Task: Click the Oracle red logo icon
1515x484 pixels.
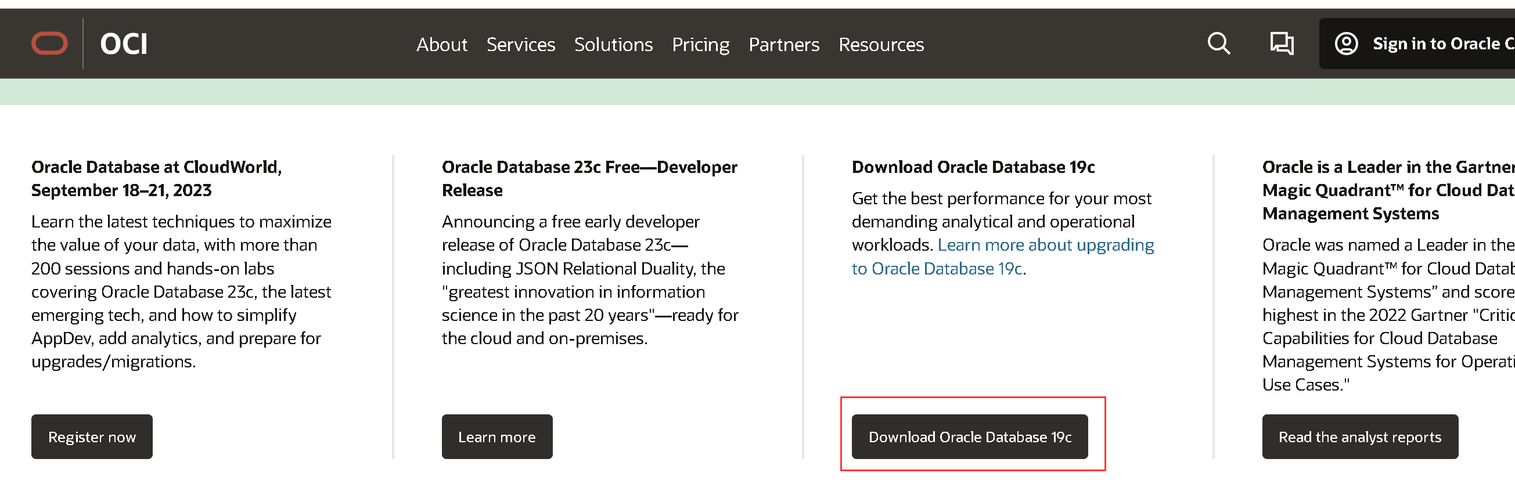Action: 49,44
